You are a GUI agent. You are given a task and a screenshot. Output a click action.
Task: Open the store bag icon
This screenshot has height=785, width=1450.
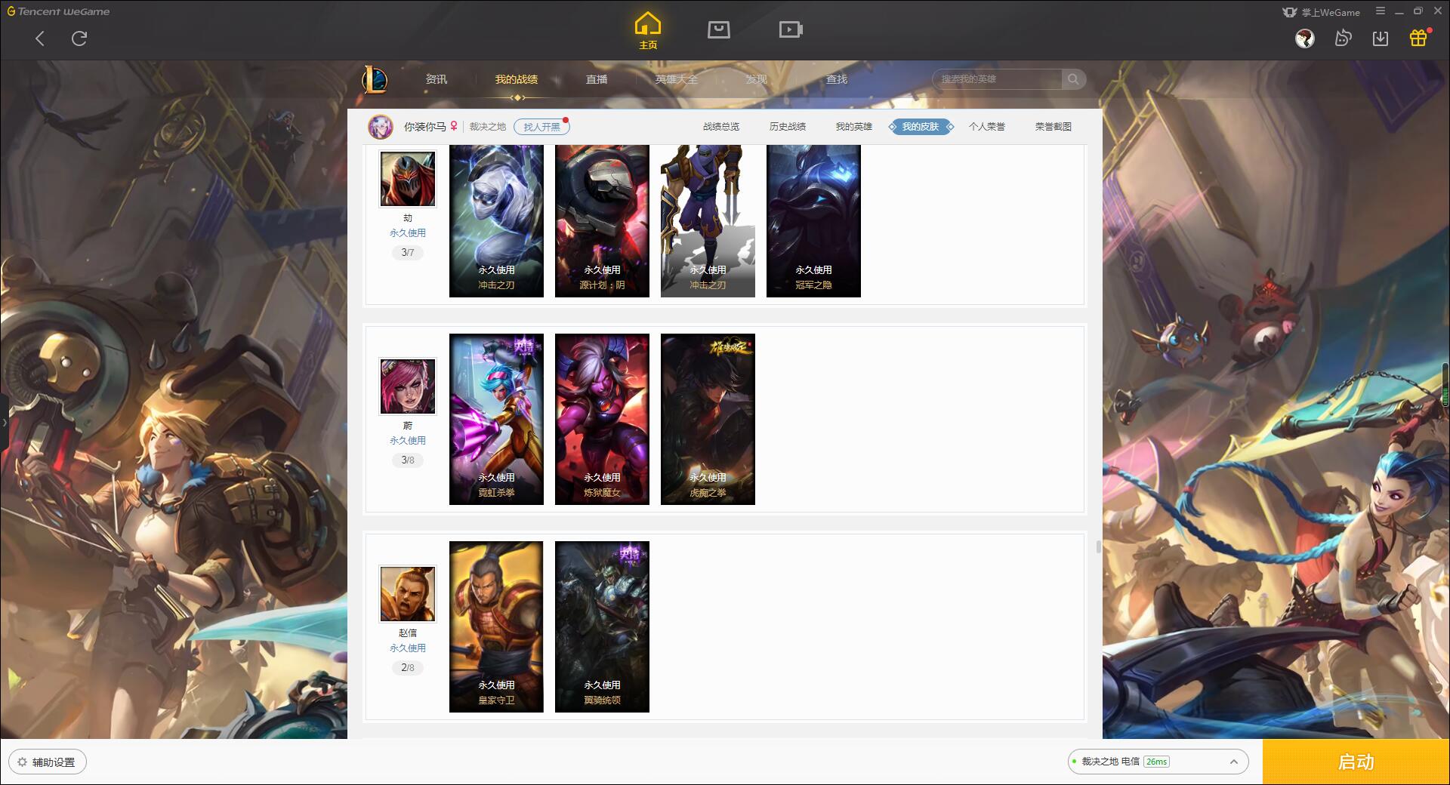(x=718, y=29)
